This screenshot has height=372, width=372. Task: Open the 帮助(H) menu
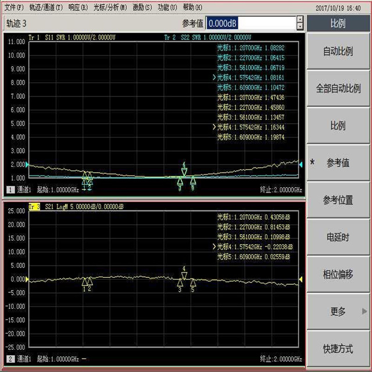(x=192, y=8)
